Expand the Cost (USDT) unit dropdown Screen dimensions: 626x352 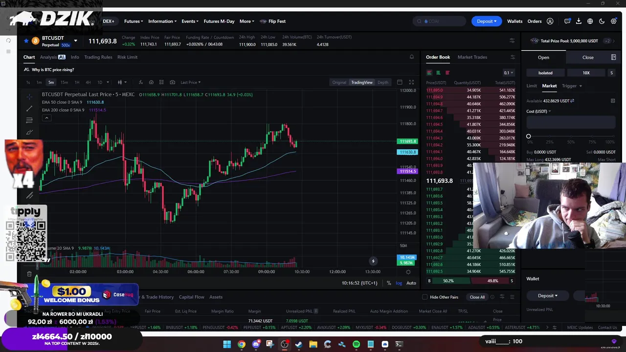pyautogui.click(x=538, y=111)
